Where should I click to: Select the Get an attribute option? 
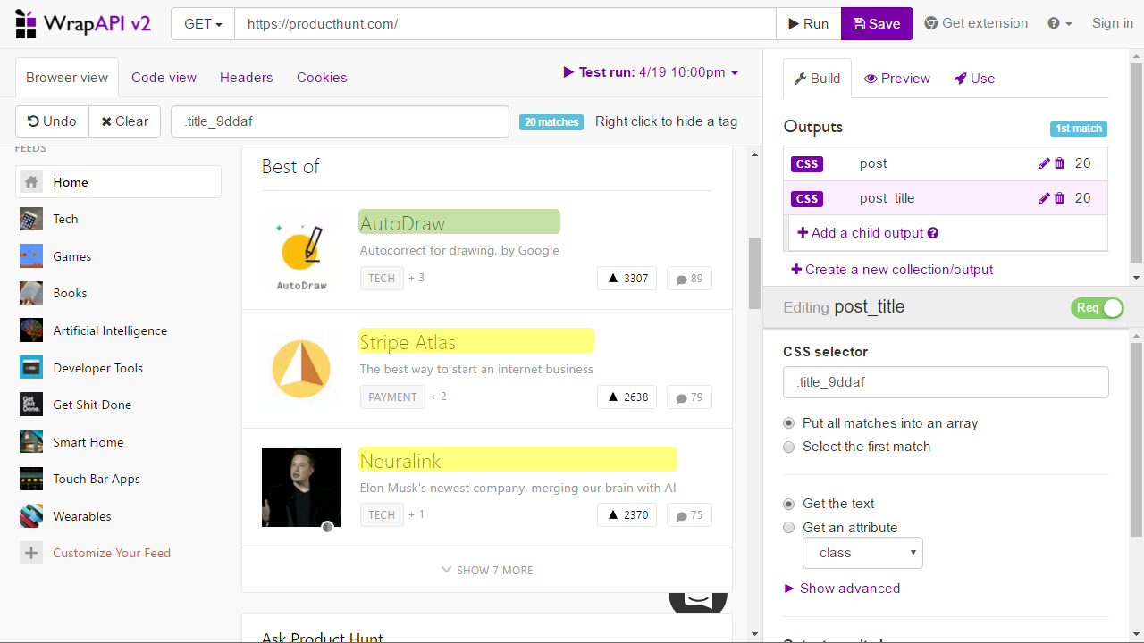pos(788,528)
